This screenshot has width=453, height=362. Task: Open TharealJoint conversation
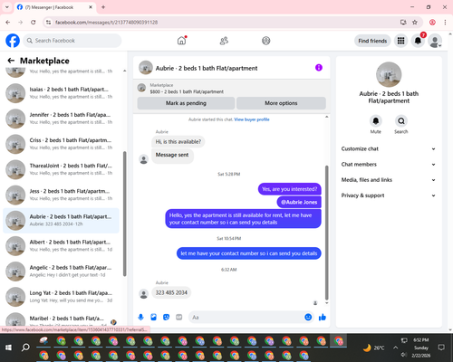pyautogui.click(x=61, y=169)
